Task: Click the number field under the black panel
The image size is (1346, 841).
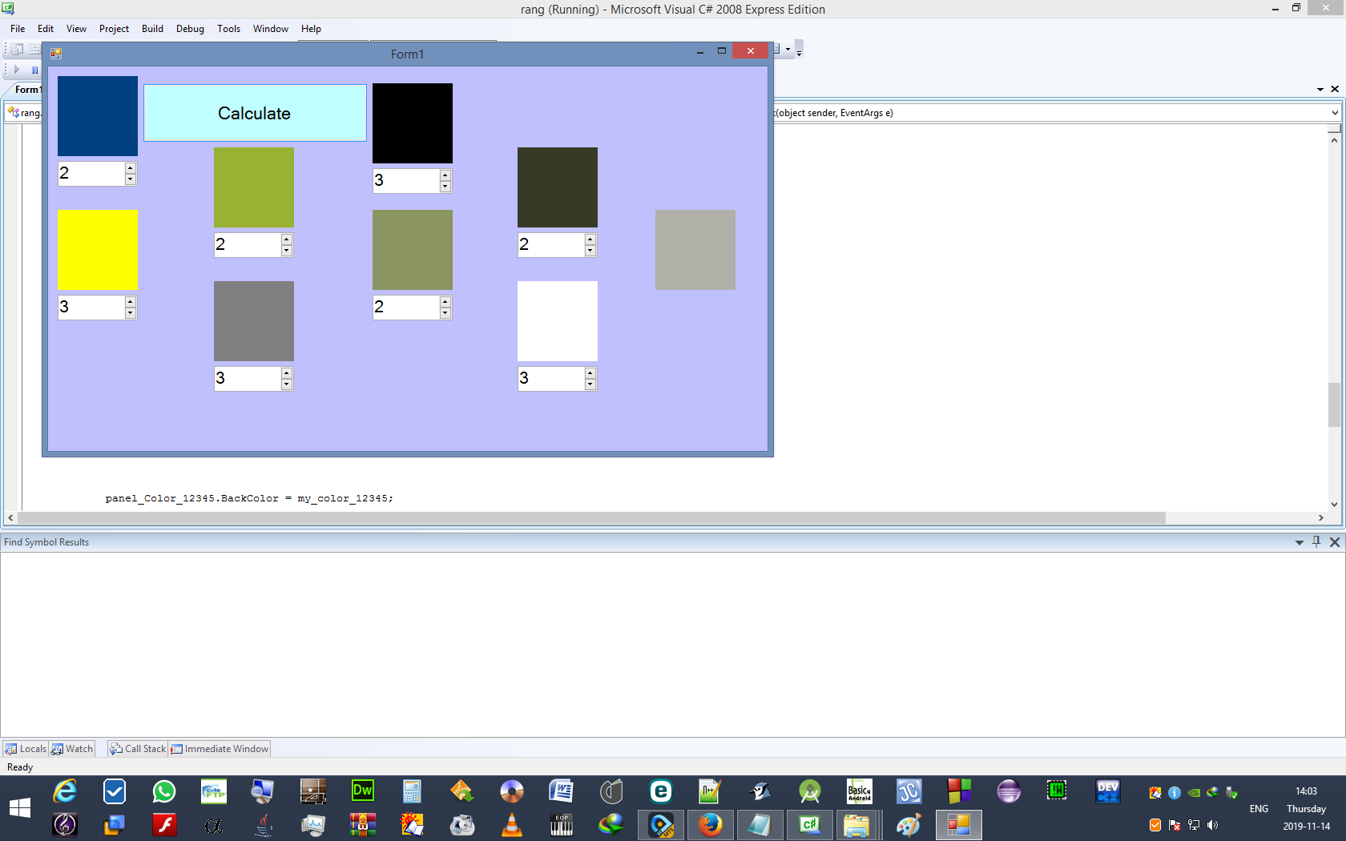Action: point(406,181)
